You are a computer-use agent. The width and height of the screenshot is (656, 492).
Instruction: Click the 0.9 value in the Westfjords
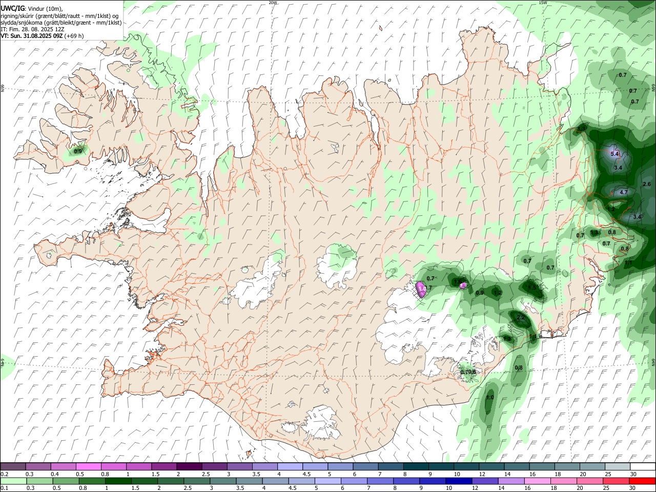tap(78, 151)
